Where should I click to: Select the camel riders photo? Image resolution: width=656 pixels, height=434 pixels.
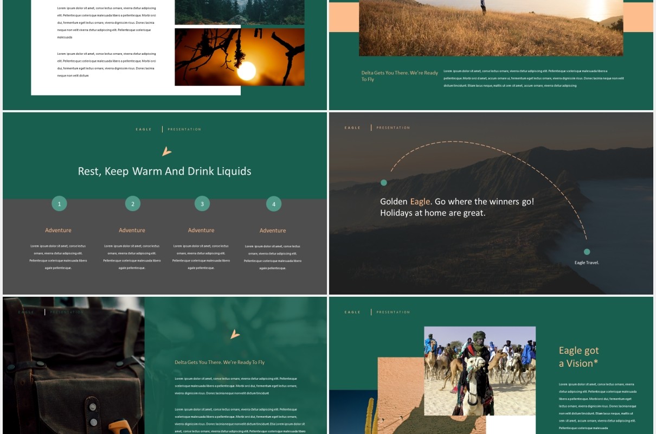(480, 371)
